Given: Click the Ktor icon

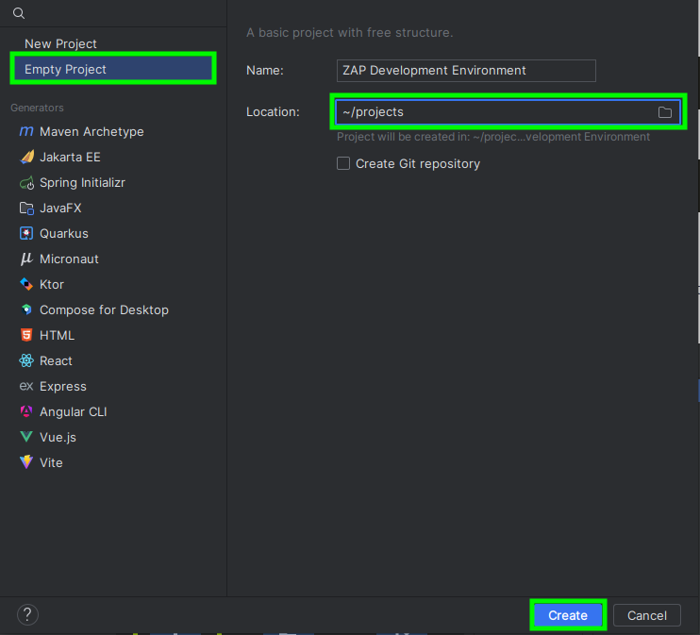Looking at the screenshot, I should click(x=26, y=284).
